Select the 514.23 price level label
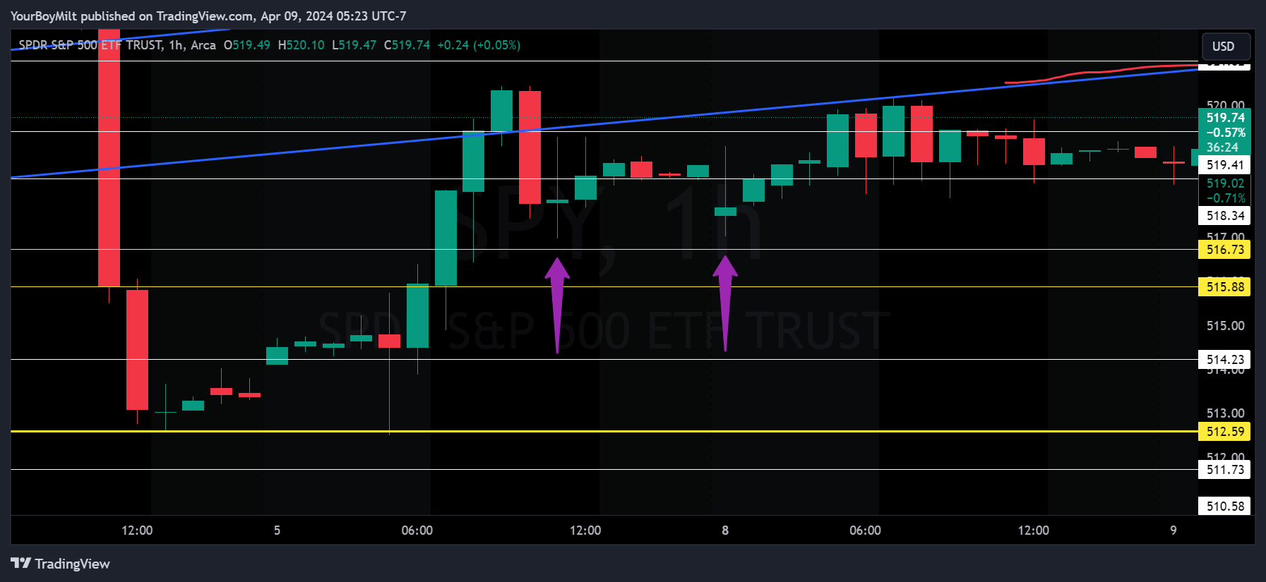 (1224, 360)
